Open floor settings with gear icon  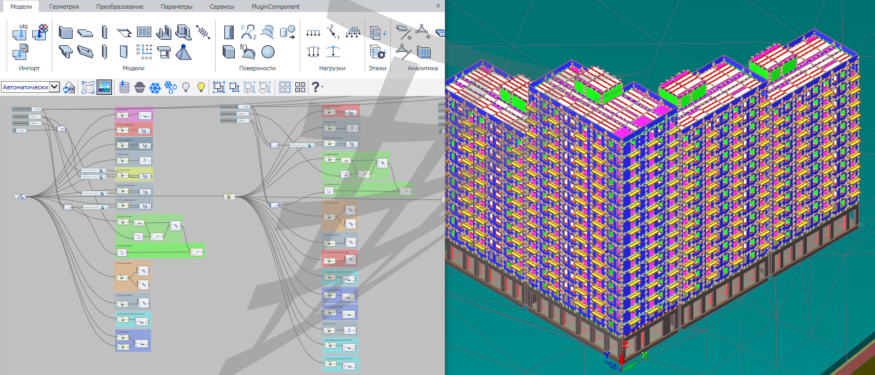pyautogui.click(x=378, y=52)
